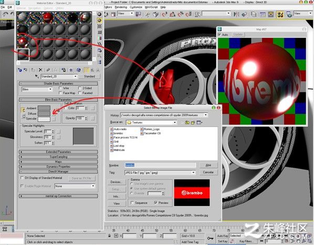Click Curve Editor icon in main toolbar
This screenshot has width=314, height=245.
pos(263,14)
